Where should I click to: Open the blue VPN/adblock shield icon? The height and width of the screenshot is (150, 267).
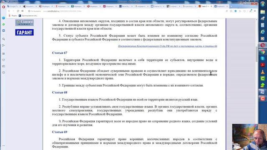[x=235, y=11]
